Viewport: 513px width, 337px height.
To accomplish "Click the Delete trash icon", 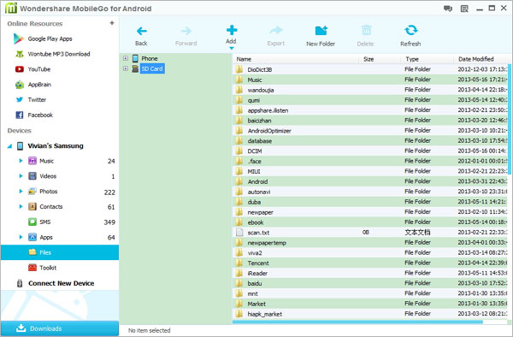I will coord(366,31).
